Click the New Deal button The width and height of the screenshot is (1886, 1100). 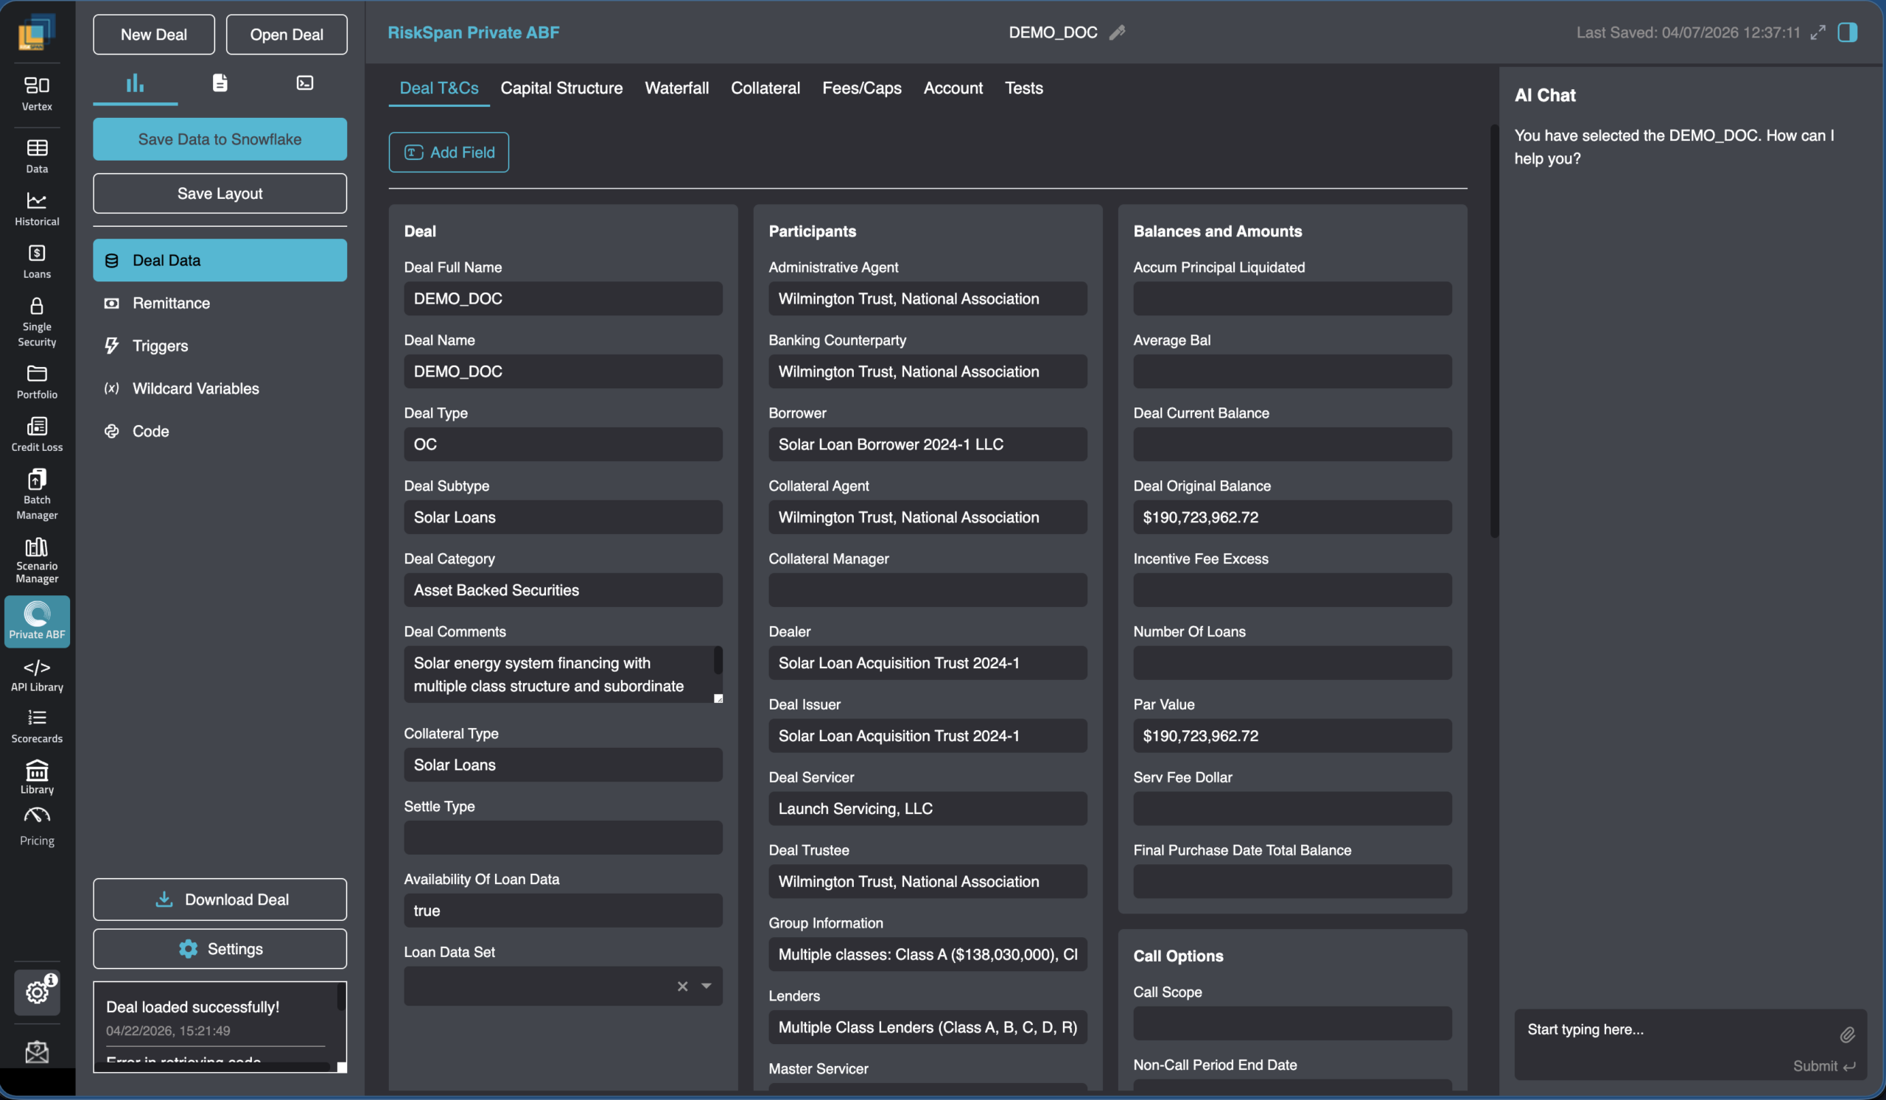click(x=153, y=35)
